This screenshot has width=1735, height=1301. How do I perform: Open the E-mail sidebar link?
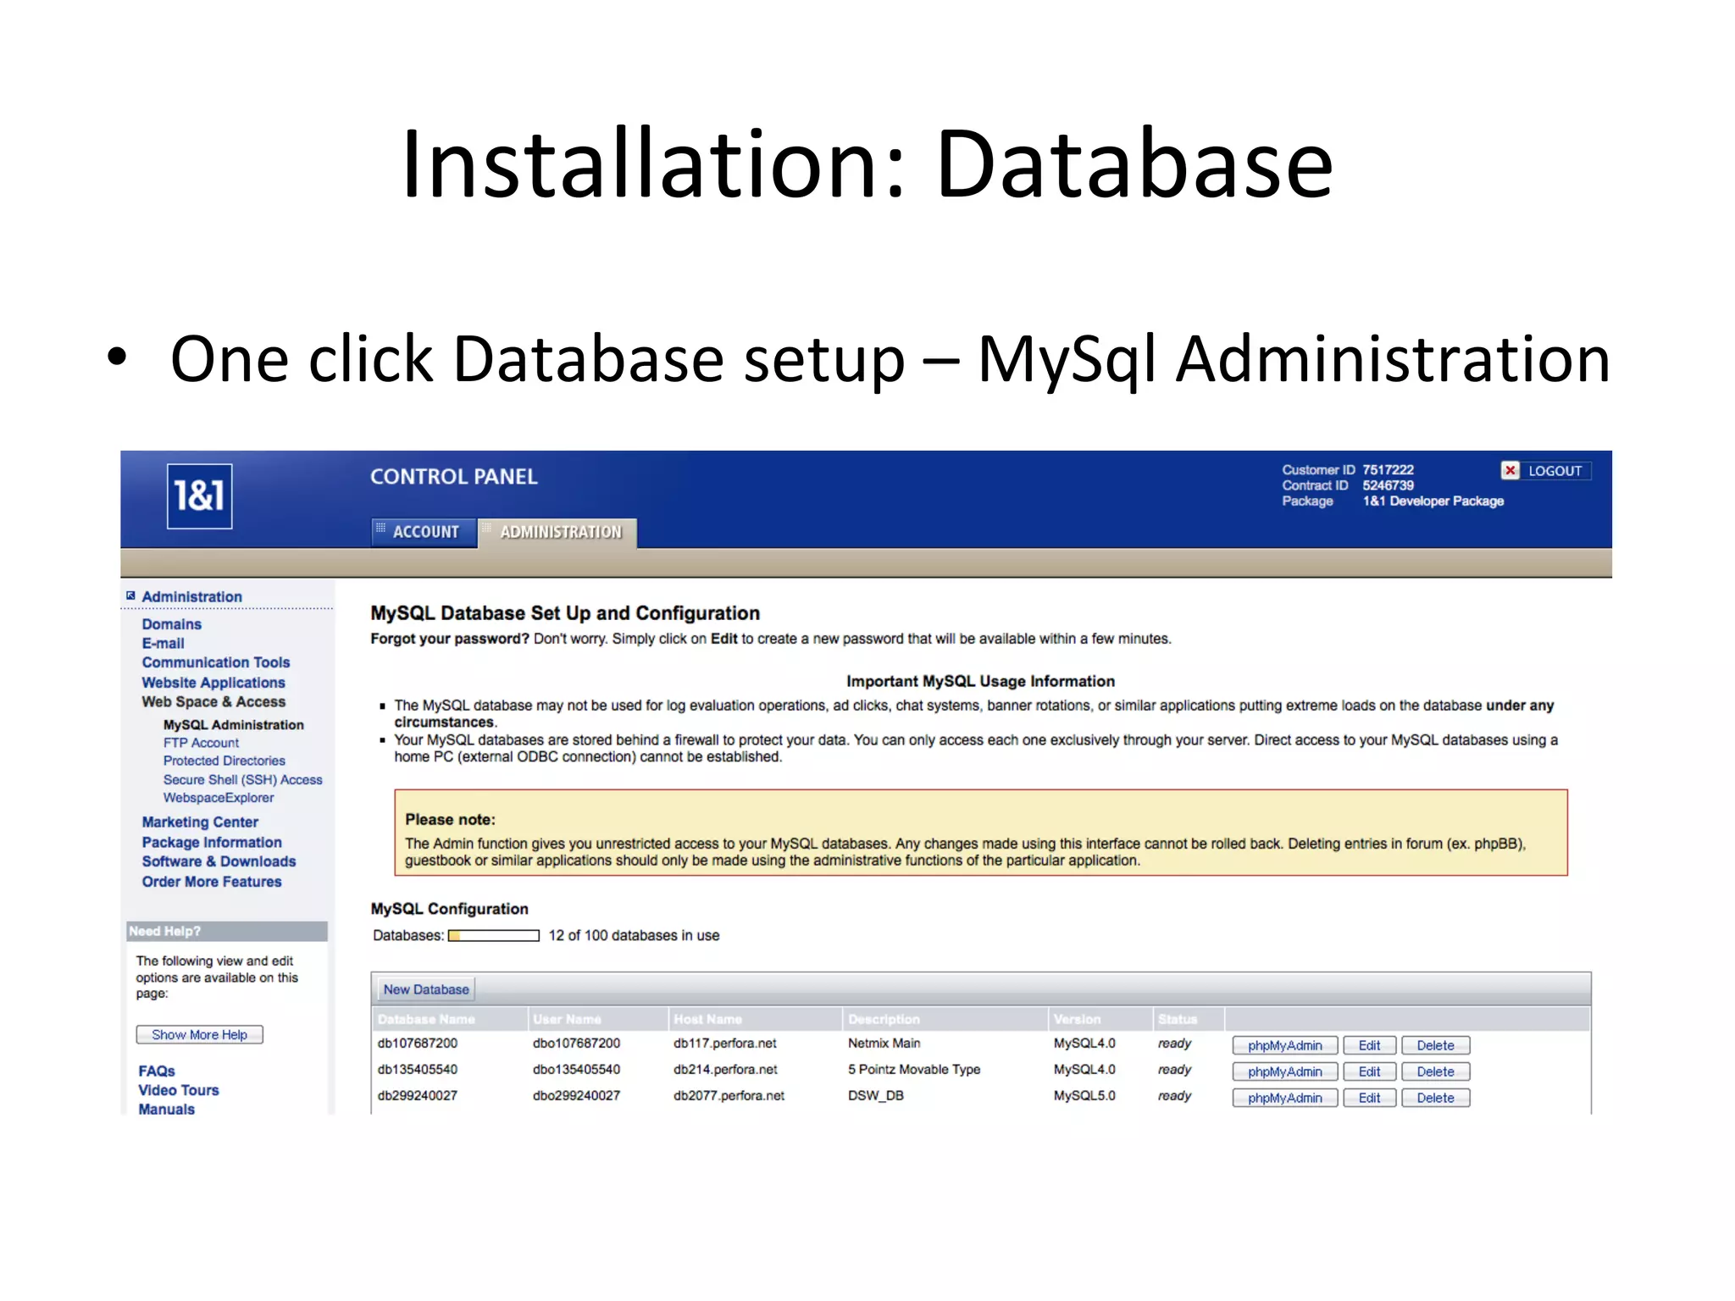163,643
